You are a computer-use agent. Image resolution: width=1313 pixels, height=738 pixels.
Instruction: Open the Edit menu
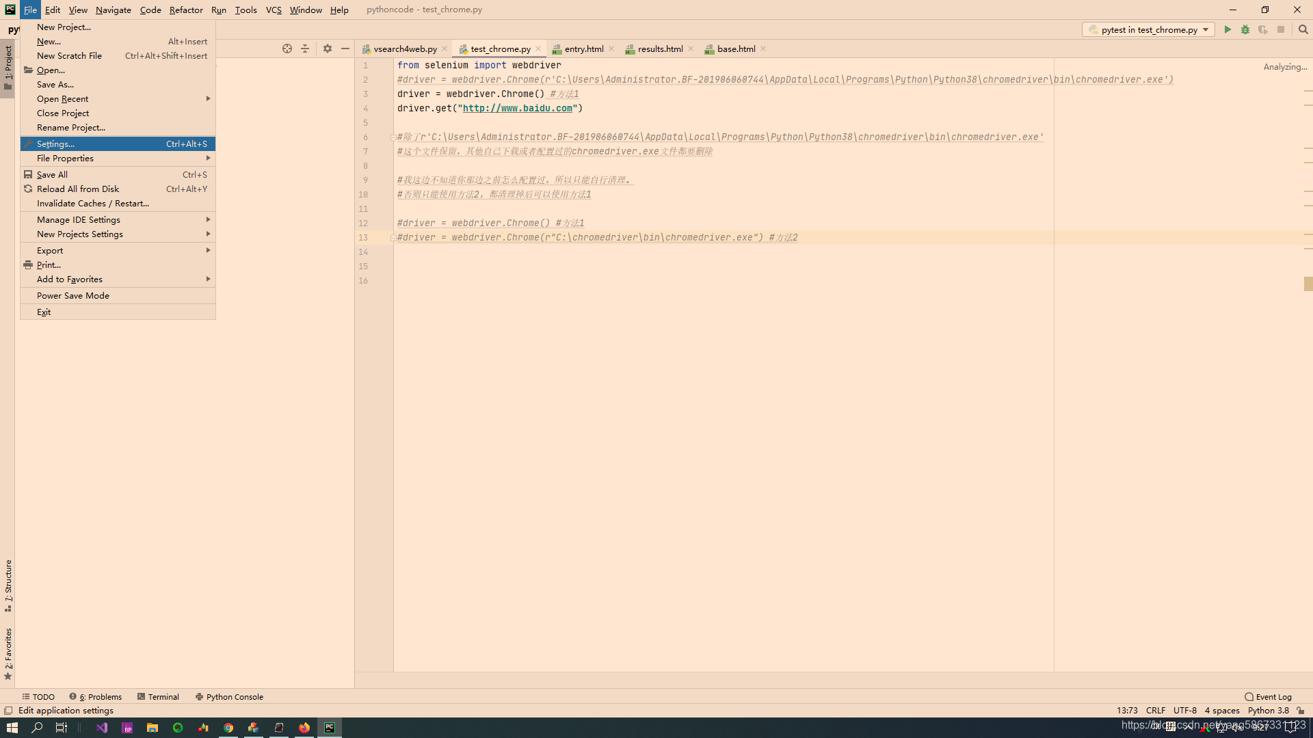[x=53, y=10]
